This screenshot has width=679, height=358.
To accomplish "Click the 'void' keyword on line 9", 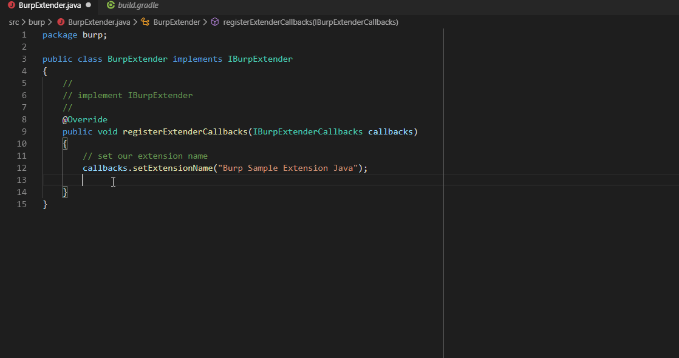I will [x=107, y=131].
